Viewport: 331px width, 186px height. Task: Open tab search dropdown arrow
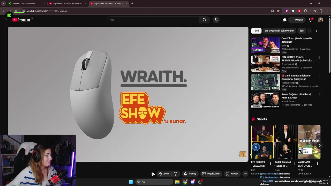pos(3,4)
